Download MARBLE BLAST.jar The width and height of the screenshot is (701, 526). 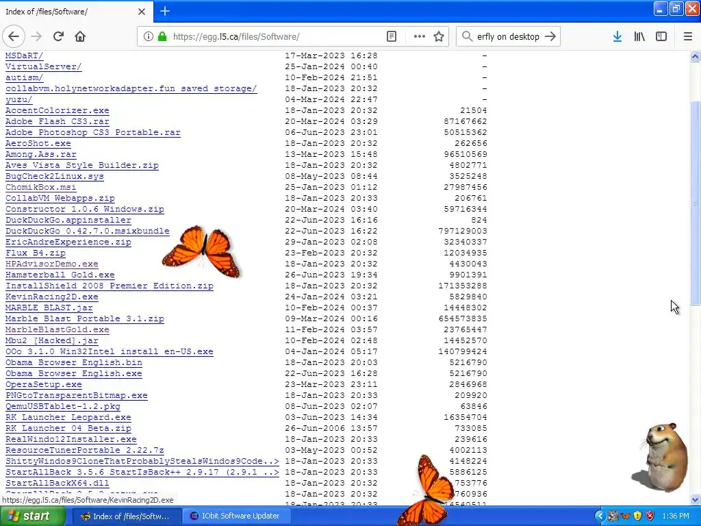tap(49, 308)
